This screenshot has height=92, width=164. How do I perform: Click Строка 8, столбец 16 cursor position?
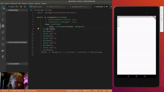[74, 91]
